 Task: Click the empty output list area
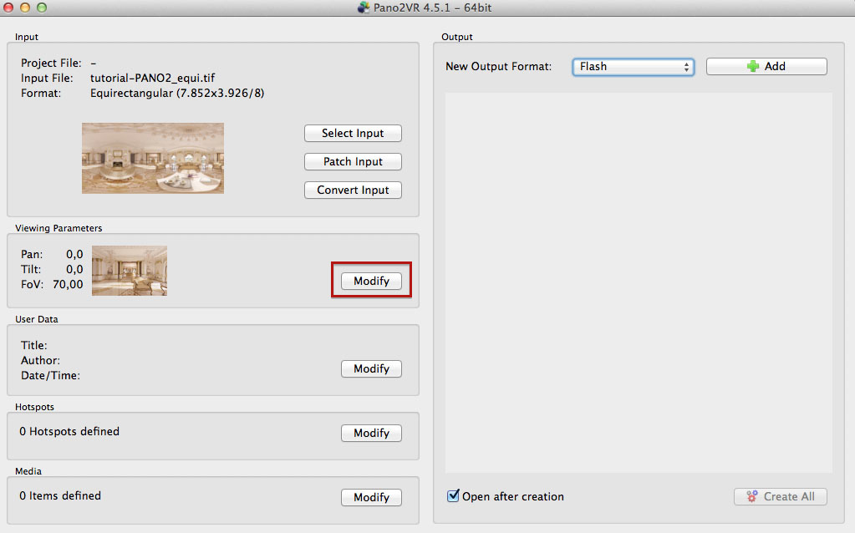tap(639, 282)
